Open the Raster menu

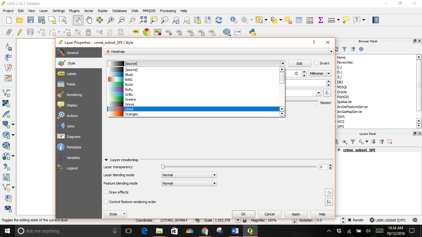pos(103,11)
